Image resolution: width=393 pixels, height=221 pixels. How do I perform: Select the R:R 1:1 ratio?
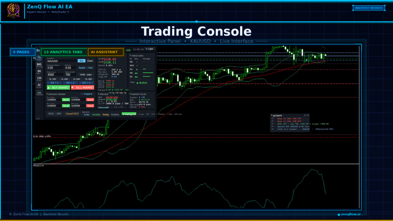pos(54,83)
